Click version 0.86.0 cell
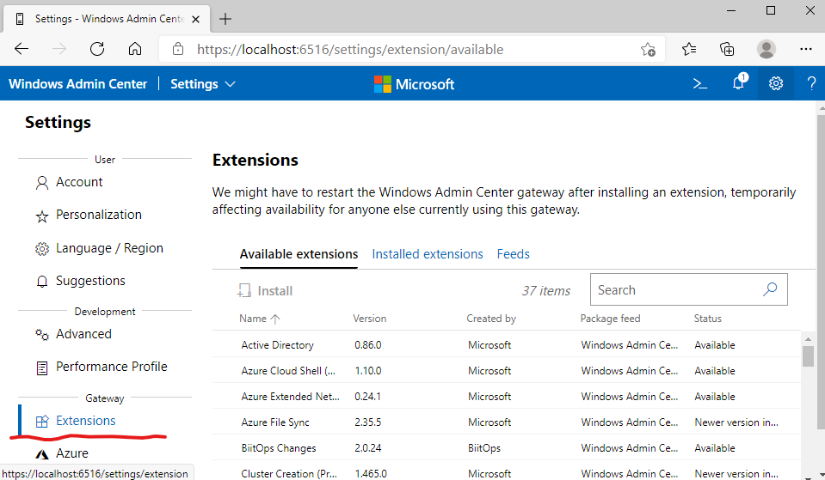 tap(368, 345)
